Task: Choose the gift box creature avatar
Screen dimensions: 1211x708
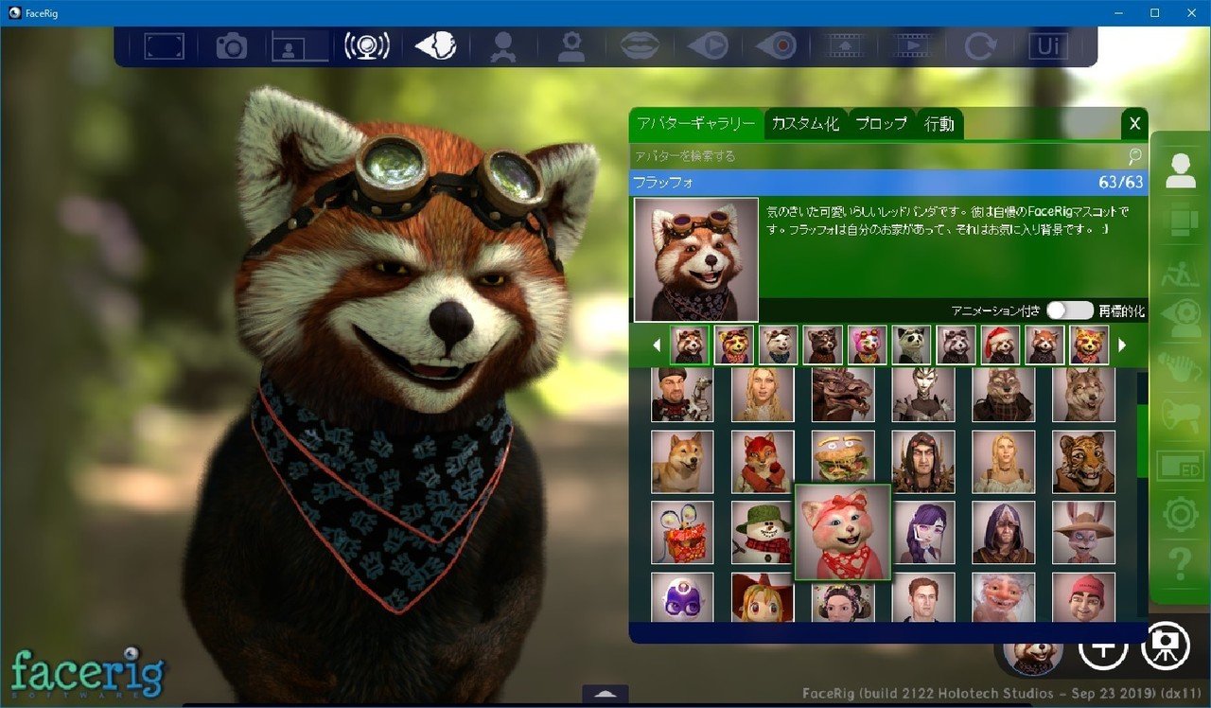Action: coord(682,532)
